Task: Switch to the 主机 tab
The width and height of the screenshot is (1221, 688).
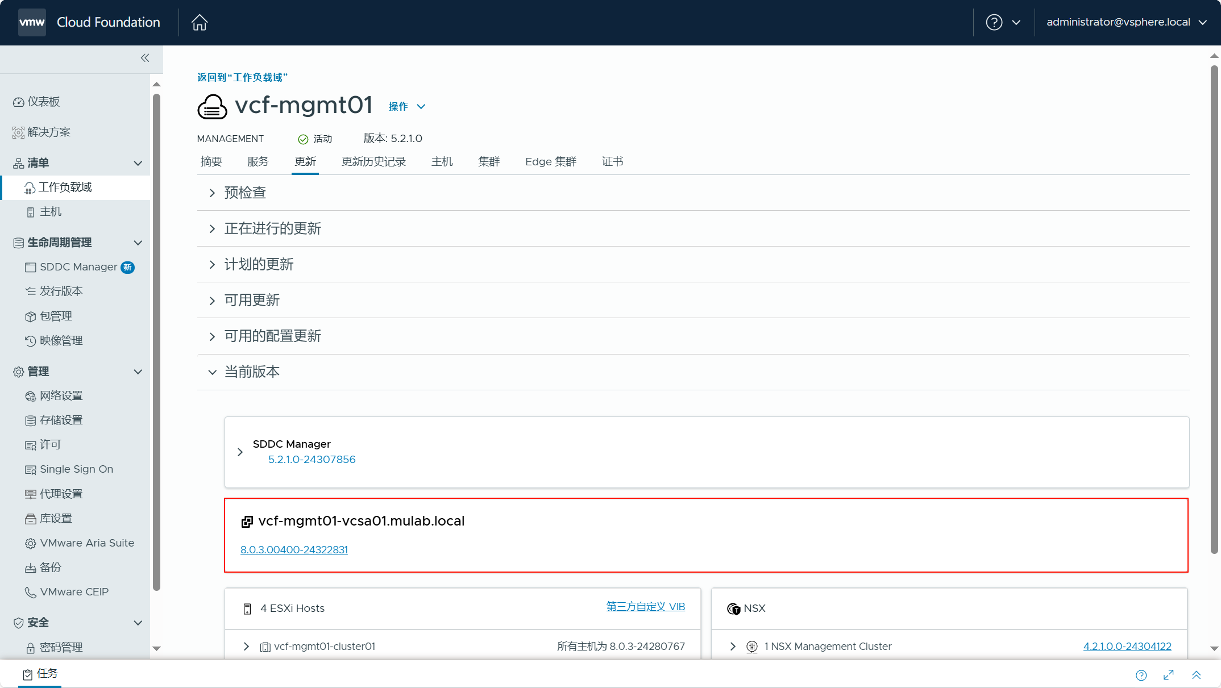Action: click(x=442, y=162)
